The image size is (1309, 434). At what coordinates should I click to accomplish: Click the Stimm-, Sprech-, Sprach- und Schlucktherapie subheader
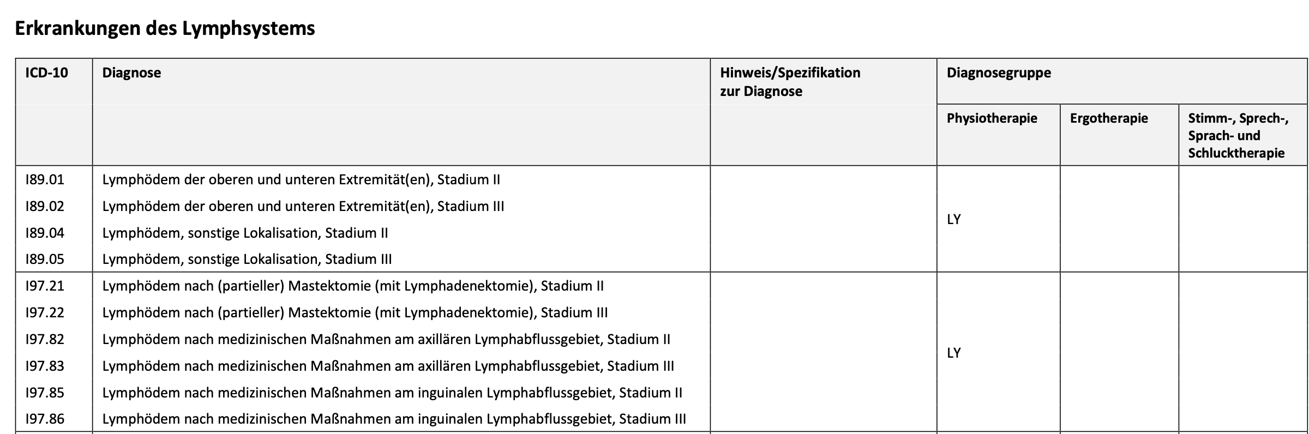click(x=1239, y=136)
